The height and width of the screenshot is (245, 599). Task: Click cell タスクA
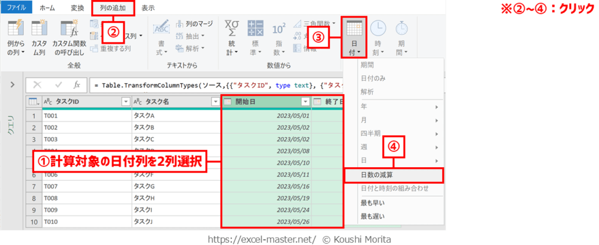coord(177,116)
